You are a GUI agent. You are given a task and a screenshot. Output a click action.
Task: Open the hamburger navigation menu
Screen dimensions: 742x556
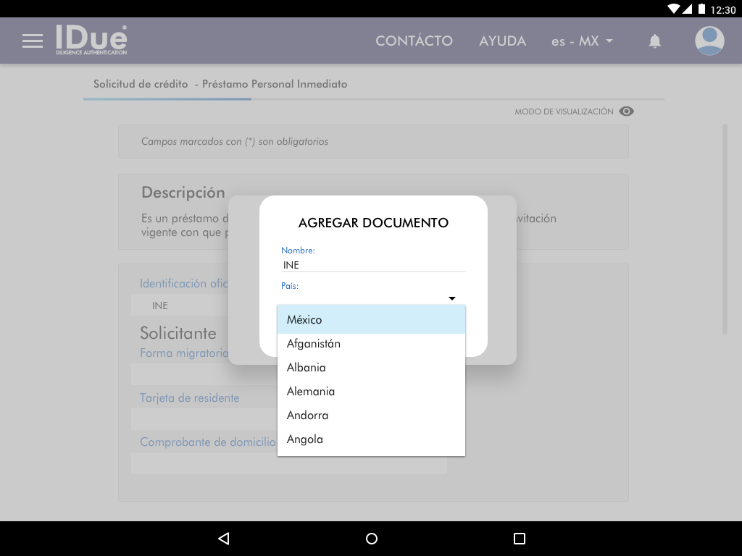coord(33,41)
